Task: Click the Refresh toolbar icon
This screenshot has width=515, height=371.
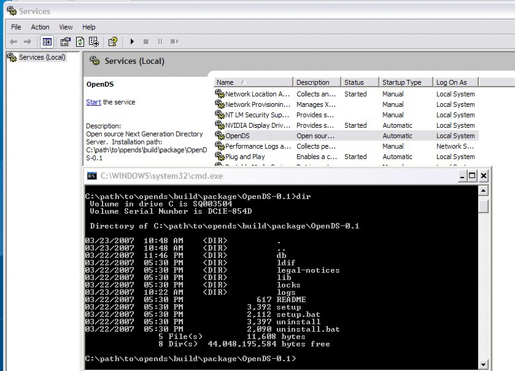Action: click(x=80, y=42)
